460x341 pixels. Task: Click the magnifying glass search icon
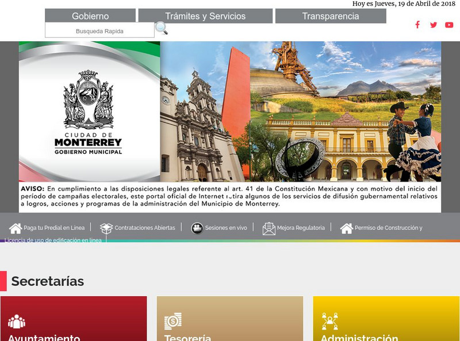click(163, 28)
